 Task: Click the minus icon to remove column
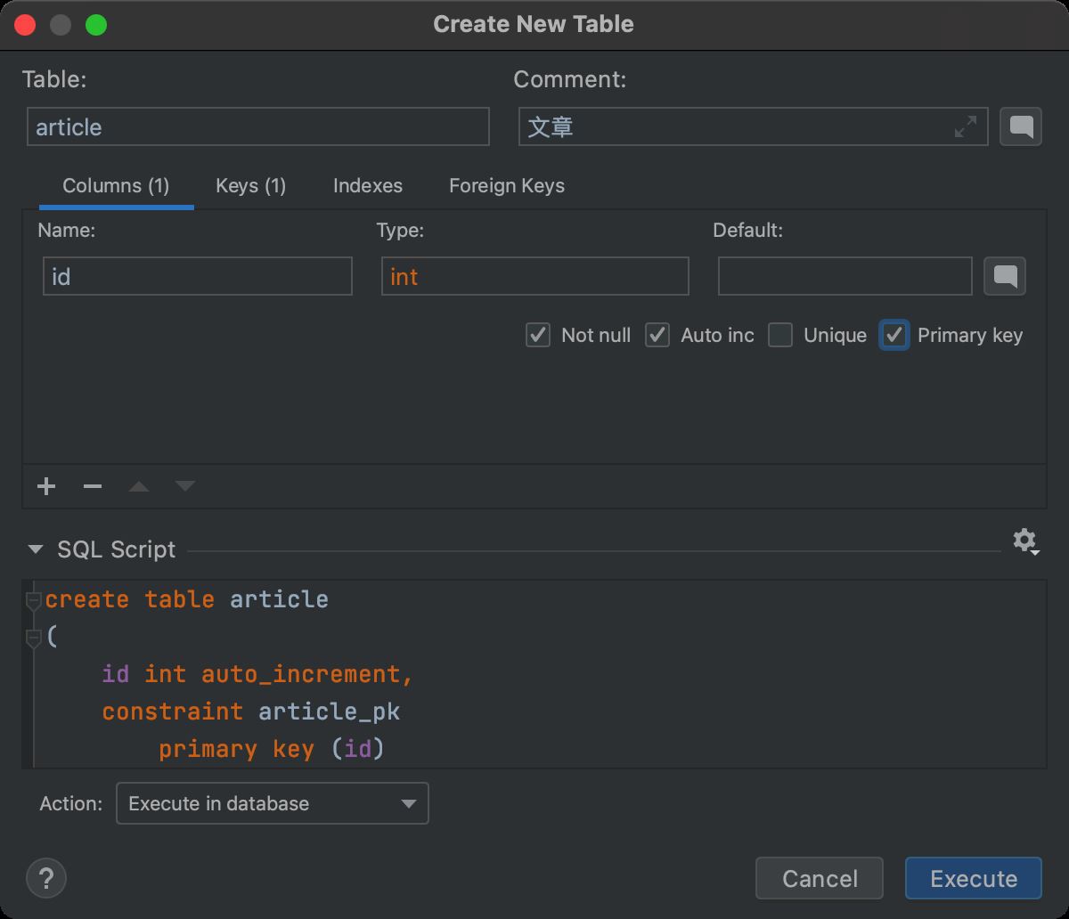pyautogui.click(x=93, y=486)
